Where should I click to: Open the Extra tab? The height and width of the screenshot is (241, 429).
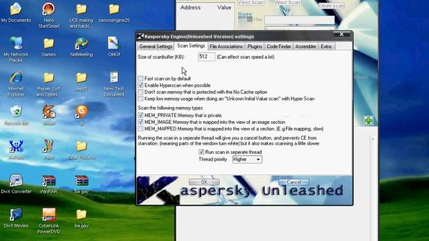coord(326,46)
